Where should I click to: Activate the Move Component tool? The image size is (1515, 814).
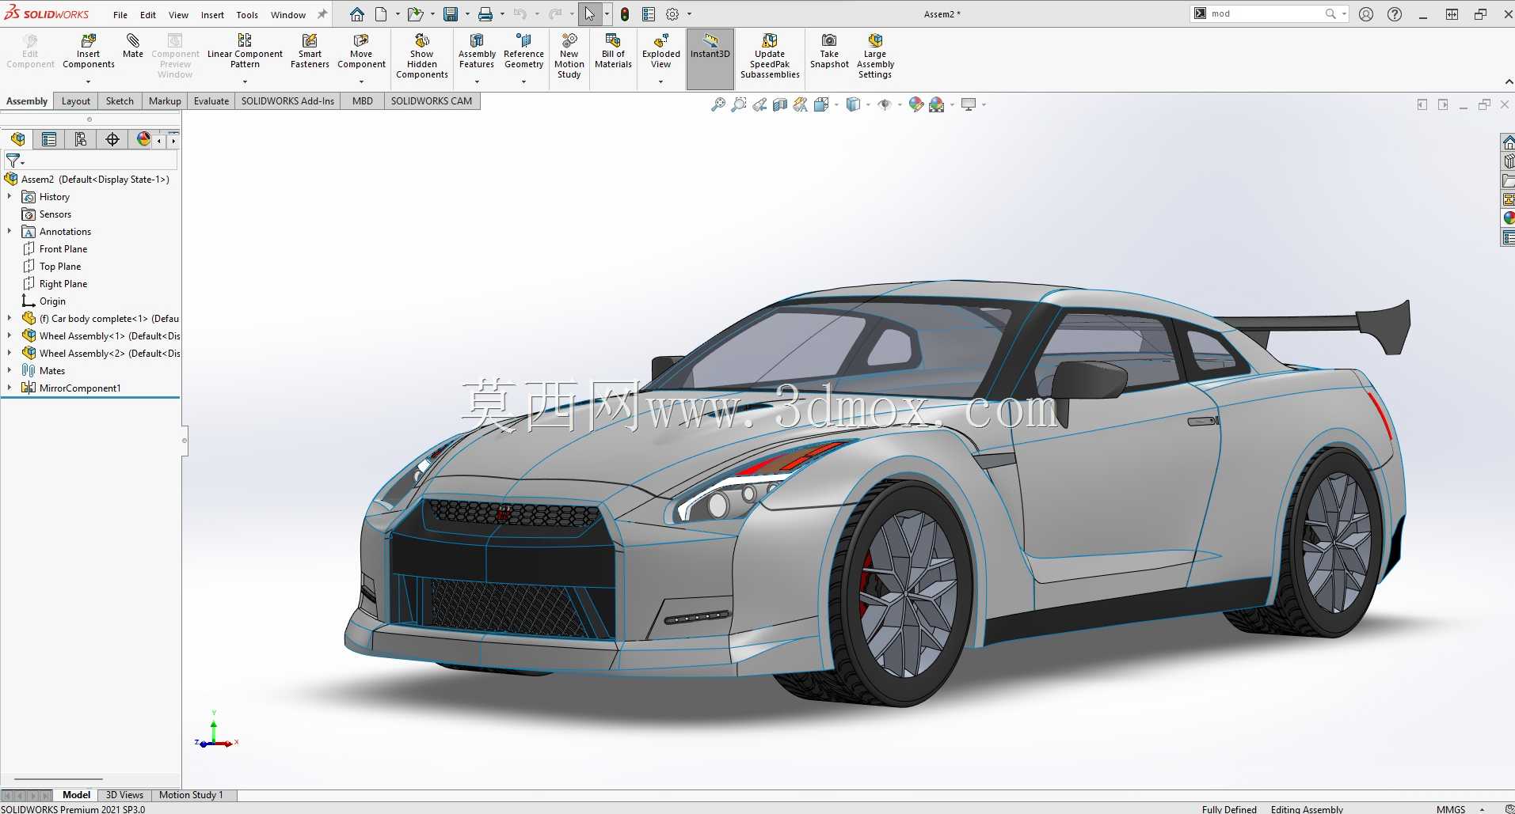[x=361, y=52]
